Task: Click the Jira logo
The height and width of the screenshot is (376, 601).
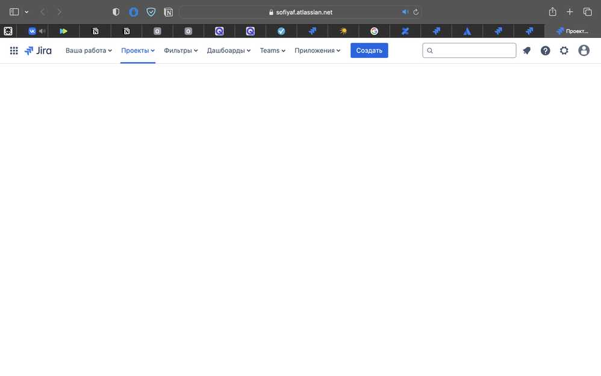Action: tap(38, 51)
